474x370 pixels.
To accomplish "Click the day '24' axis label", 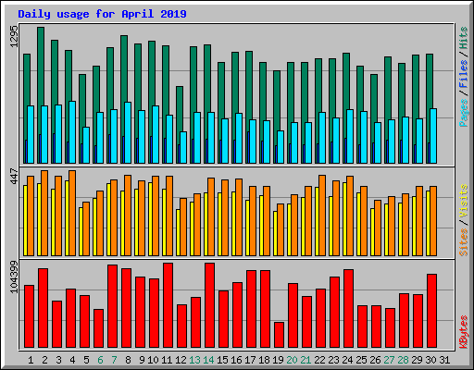I will pyautogui.click(x=347, y=360).
